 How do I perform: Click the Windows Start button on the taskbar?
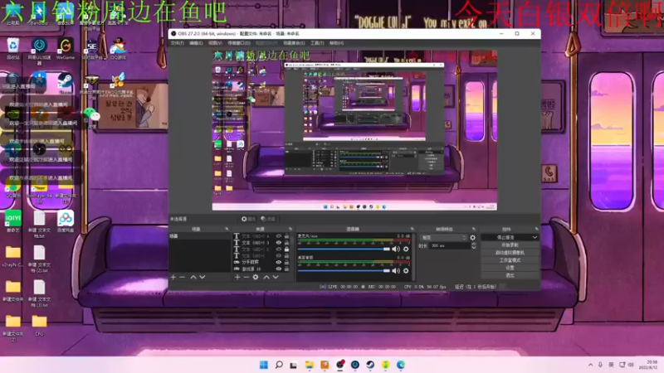coord(263,365)
